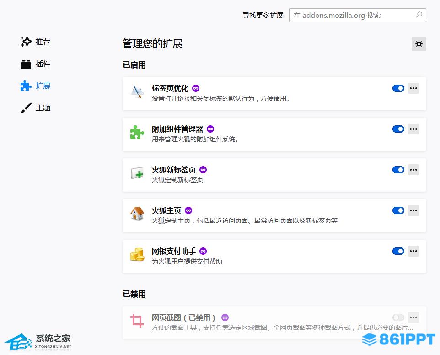Click description '设置打开链接和关闭标签的默认行为，方便使用。'

pos(221,98)
